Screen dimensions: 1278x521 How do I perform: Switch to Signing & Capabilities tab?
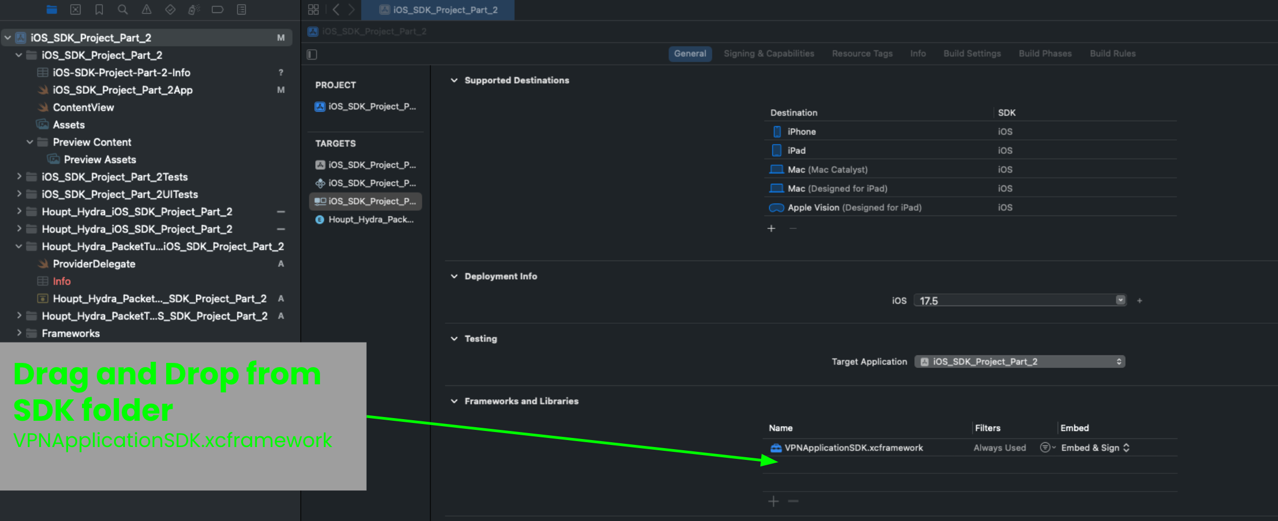click(768, 54)
